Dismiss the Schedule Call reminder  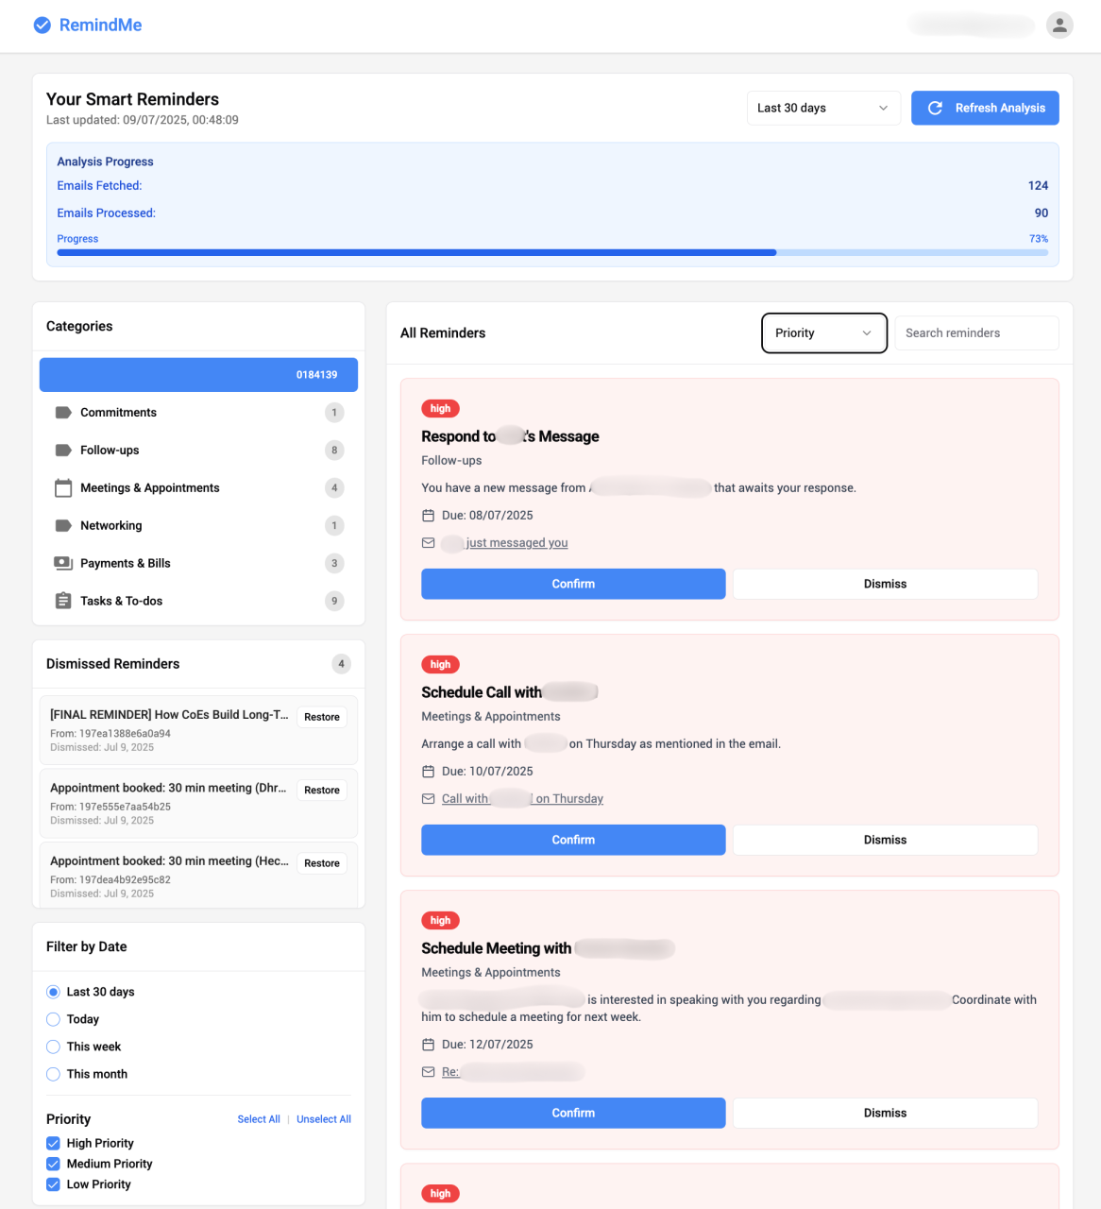coord(885,840)
